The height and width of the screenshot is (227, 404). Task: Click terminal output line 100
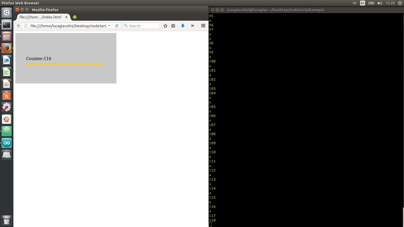212,61
